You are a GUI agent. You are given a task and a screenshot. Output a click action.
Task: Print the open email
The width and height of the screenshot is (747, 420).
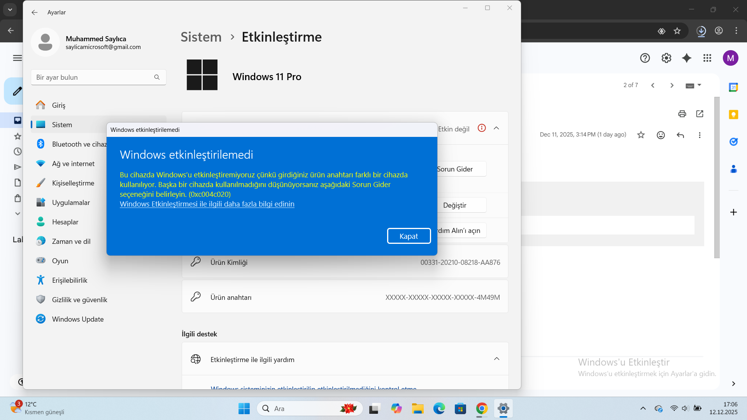682,114
